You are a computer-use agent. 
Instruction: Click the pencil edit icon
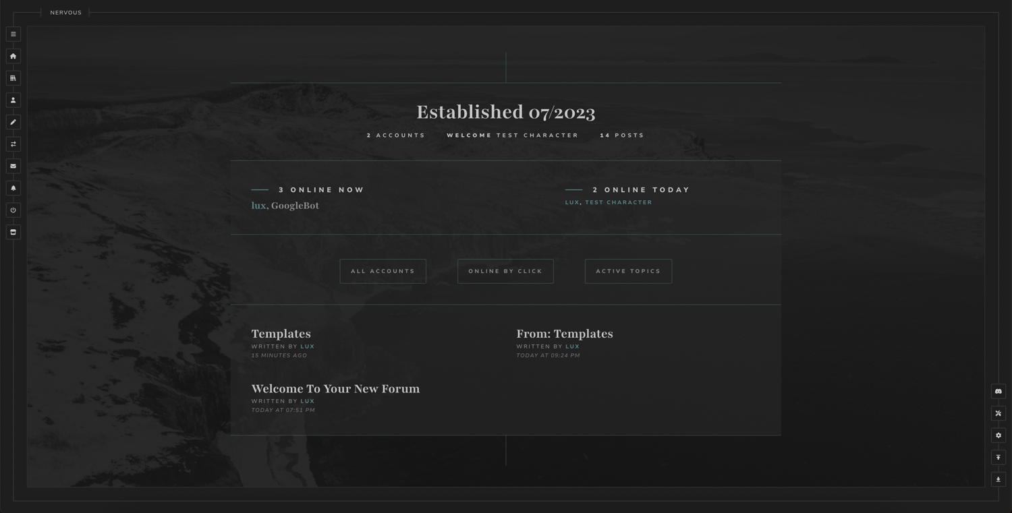pyautogui.click(x=13, y=122)
